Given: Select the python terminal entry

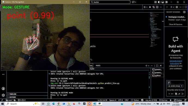Looking at the screenshot, I should (x=157, y=75).
